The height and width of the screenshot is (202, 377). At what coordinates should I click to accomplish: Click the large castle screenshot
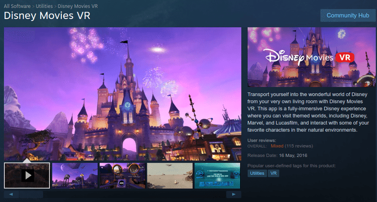coord(123,94)
